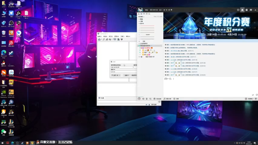Launch Microsoft Edge desktop shortcut

4,54
